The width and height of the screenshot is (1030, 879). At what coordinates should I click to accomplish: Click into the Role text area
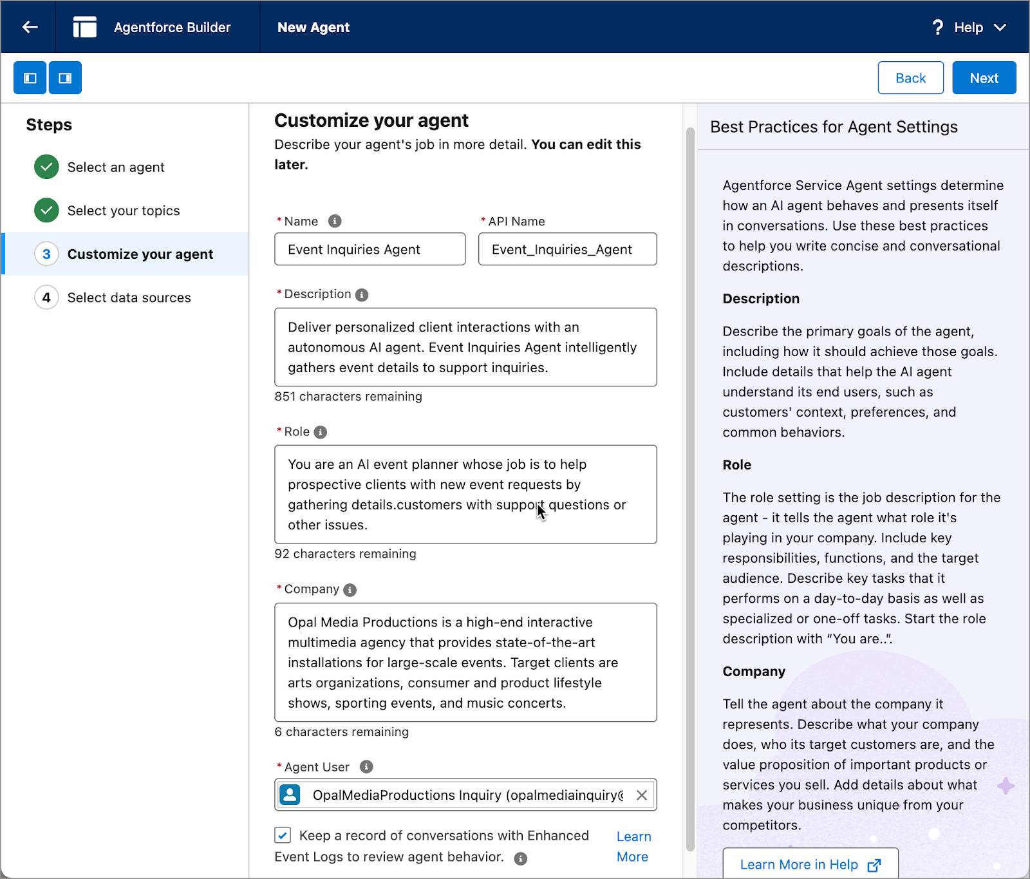[x=465, y=495]
